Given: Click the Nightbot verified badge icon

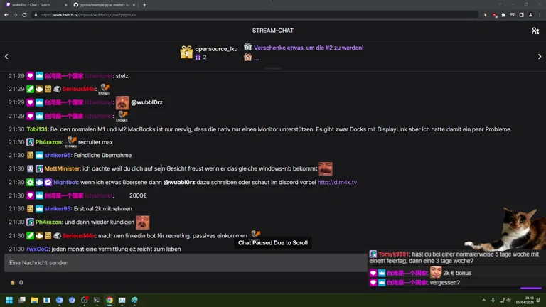Looking at the screenshot, I should 48,183.
